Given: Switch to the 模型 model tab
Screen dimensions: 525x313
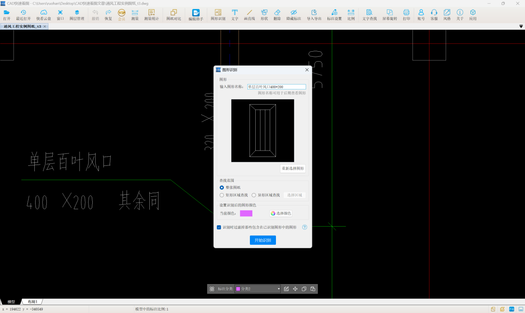Looking at the screenshot, I should pos(11,302).
